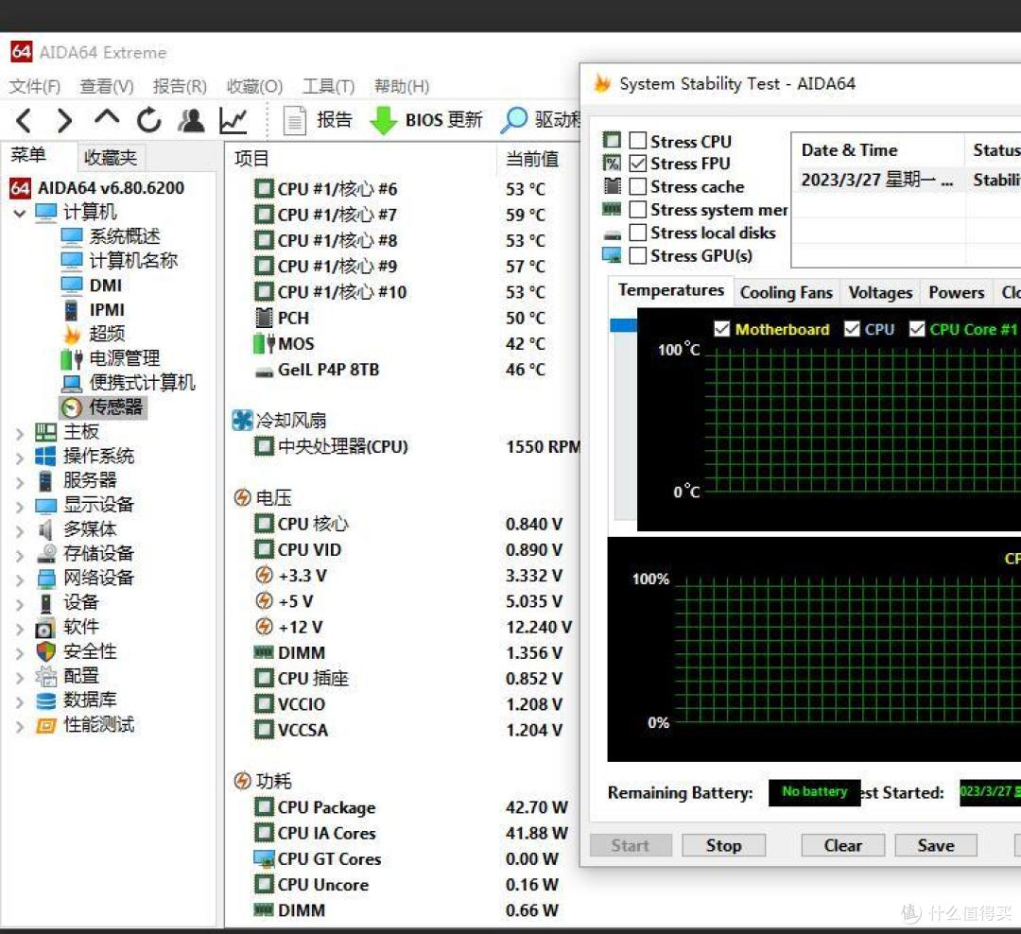This screenshot has height=934, width=1021.
Task: Click the Save button
Action: (936, 845)
